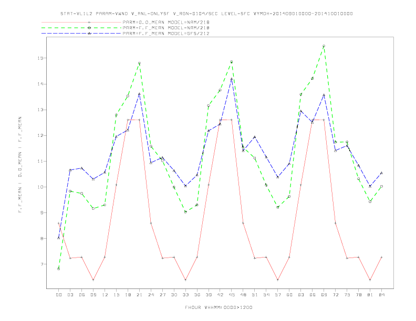Click y-axis tick label 12
The image size is (416, 321).
[40, 135]
